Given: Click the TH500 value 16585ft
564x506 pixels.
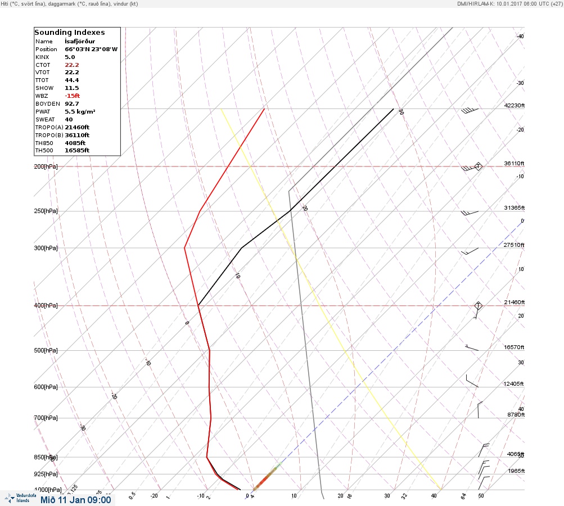Looking at the screenshot, I should pos(77,150).
